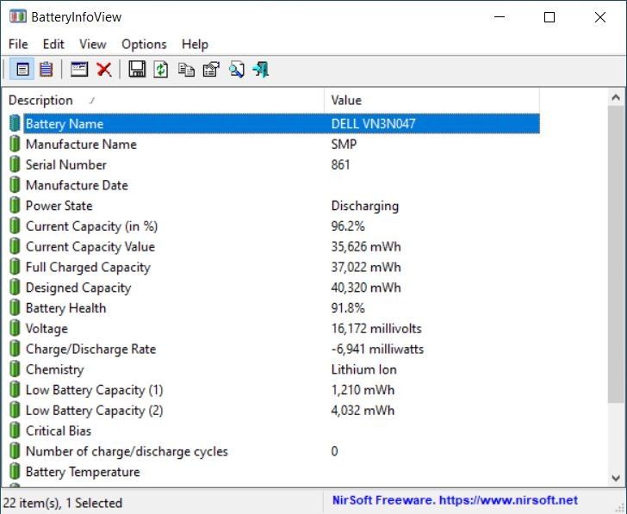The width and height of the screenshot is (627, 514).
Task: Click the Find magnifier toolbar icon
Action: tap(236, 70)
